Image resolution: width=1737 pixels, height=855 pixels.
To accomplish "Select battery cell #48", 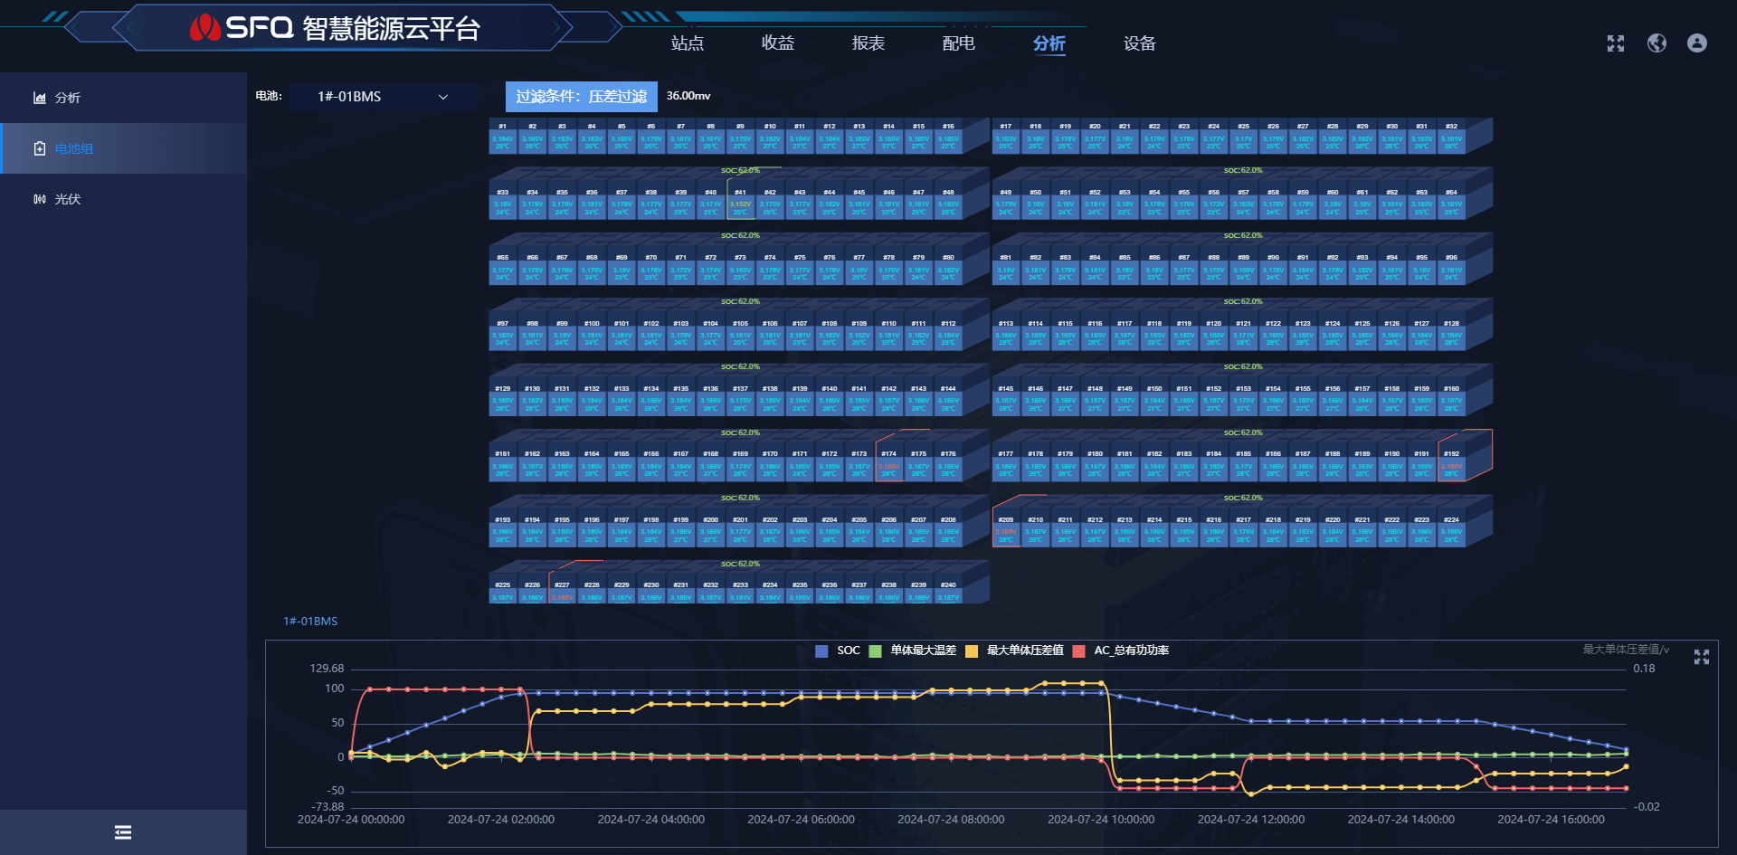I will point(948,202).
